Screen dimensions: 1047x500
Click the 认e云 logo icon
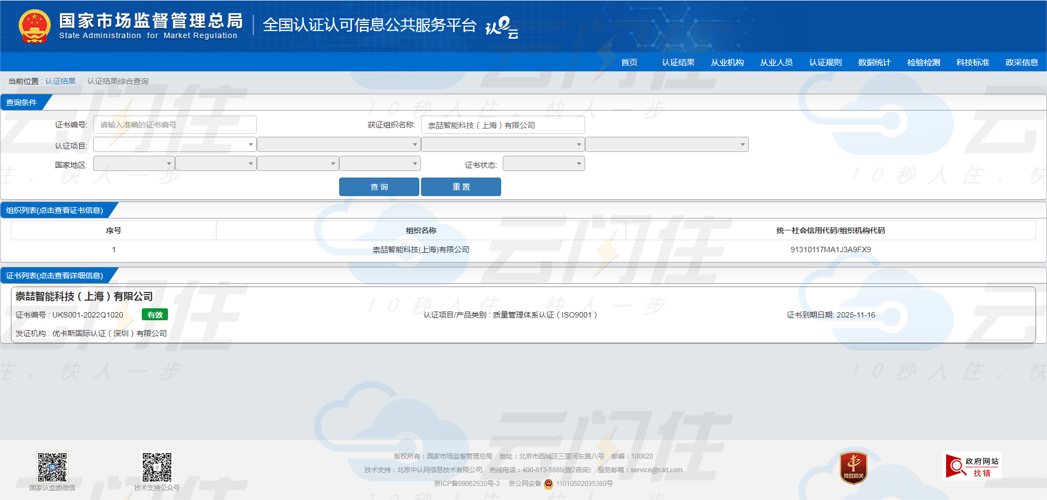coord(502,27)
